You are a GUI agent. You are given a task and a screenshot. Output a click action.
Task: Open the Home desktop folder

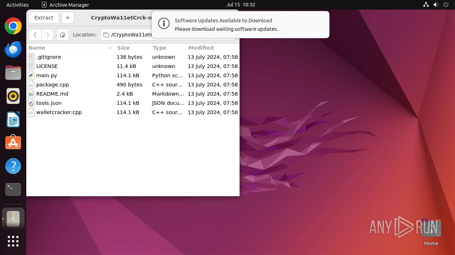click(x=431, y=233)
